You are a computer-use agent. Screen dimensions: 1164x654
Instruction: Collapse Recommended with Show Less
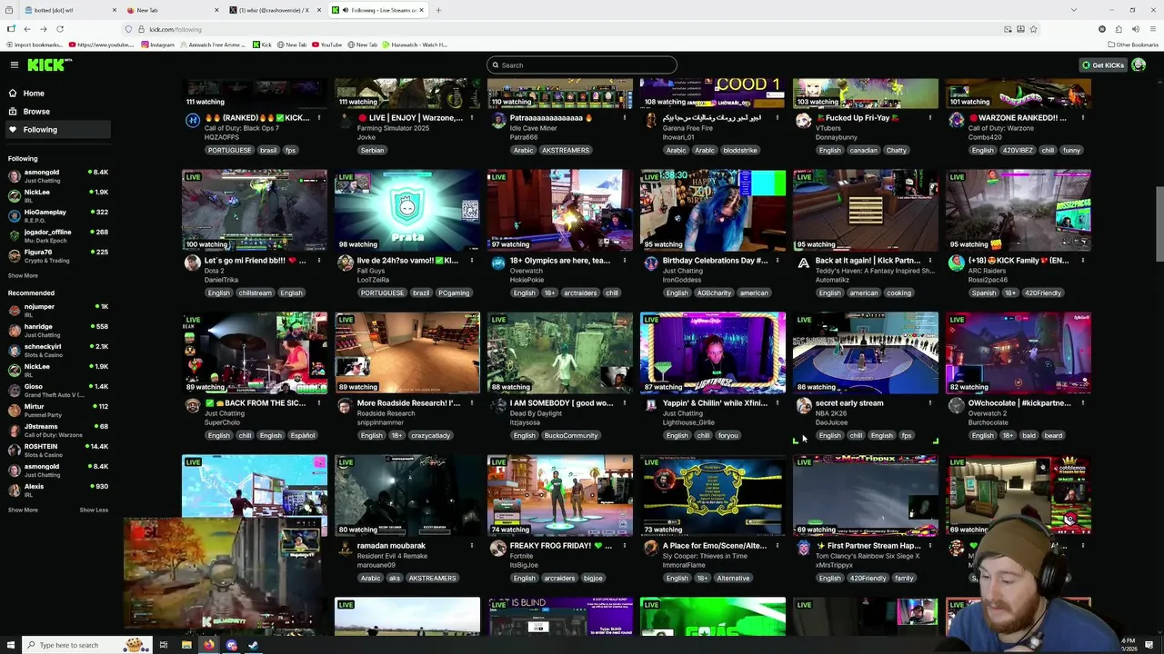[94, 510]
